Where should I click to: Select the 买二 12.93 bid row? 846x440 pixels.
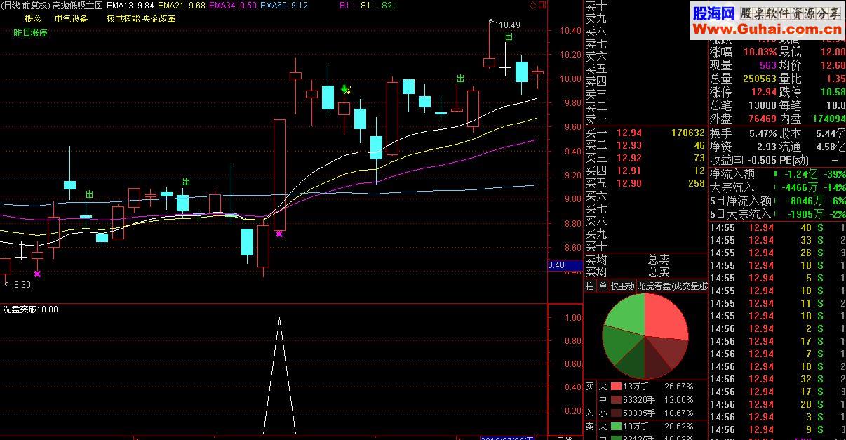pyautogui.click(x=646, y=145)
